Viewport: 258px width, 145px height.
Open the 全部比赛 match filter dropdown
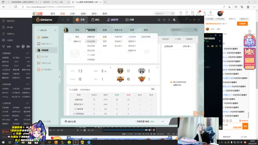[187, 46]
